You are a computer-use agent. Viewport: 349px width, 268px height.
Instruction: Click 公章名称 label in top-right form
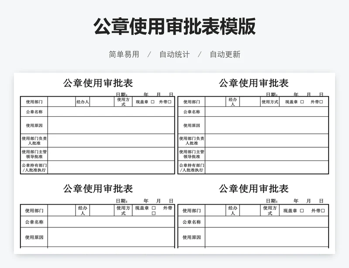(192, 112)
